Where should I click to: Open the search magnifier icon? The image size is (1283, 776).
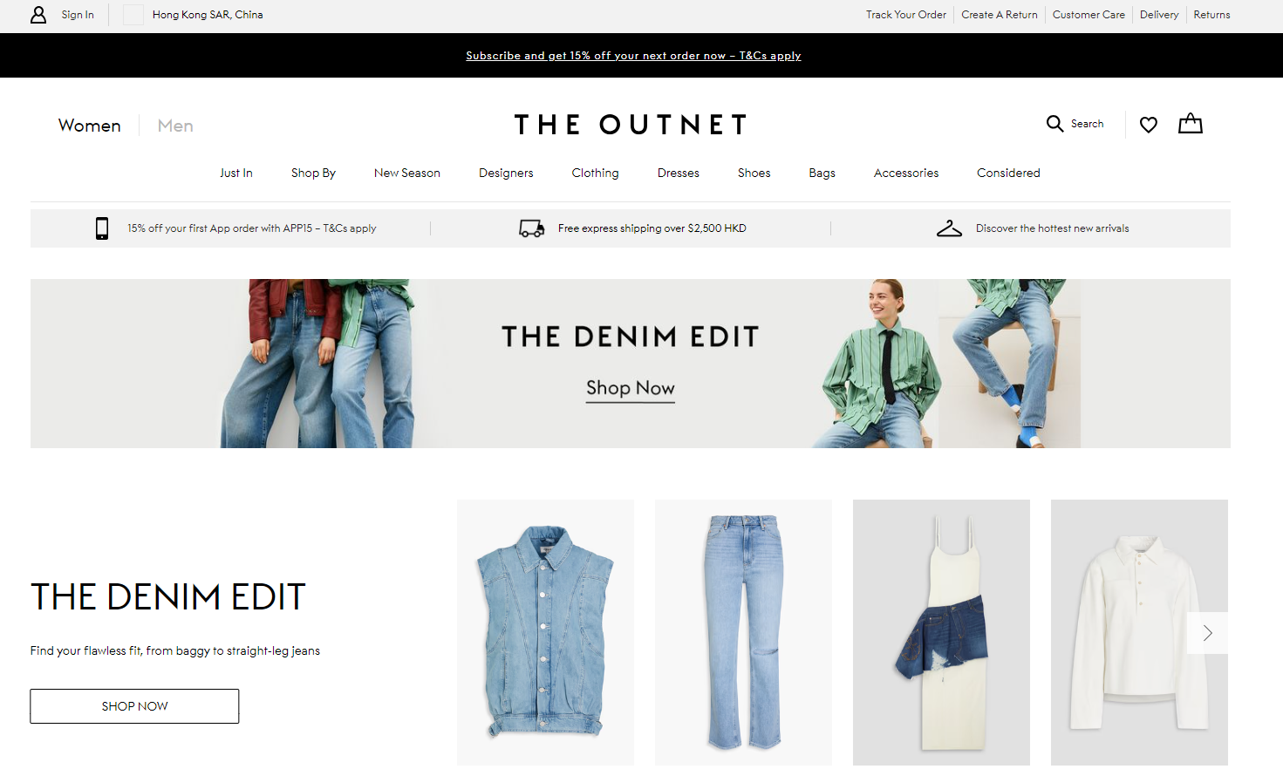1054,124
